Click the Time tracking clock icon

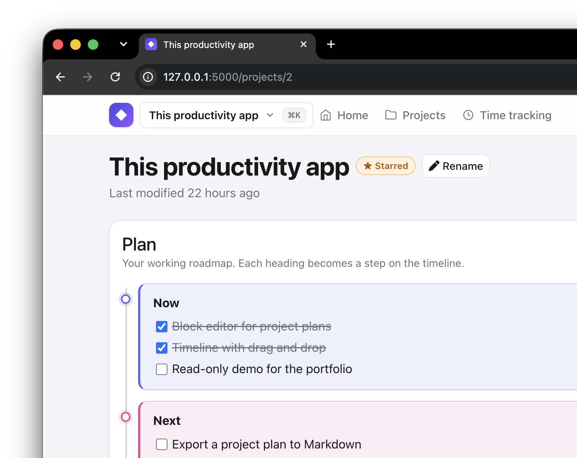pyautogui.click(x=468, y=115)
